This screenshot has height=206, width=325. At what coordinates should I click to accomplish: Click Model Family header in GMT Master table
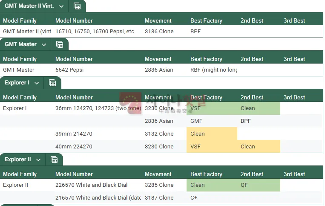20,59
